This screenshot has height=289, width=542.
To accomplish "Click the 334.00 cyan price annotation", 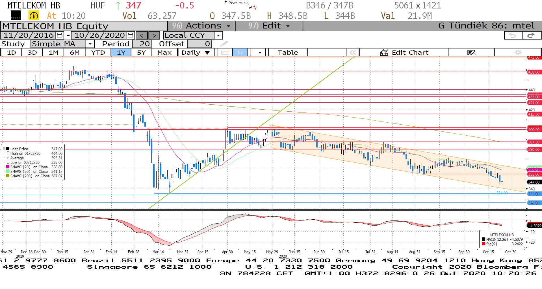I will 502,193.
